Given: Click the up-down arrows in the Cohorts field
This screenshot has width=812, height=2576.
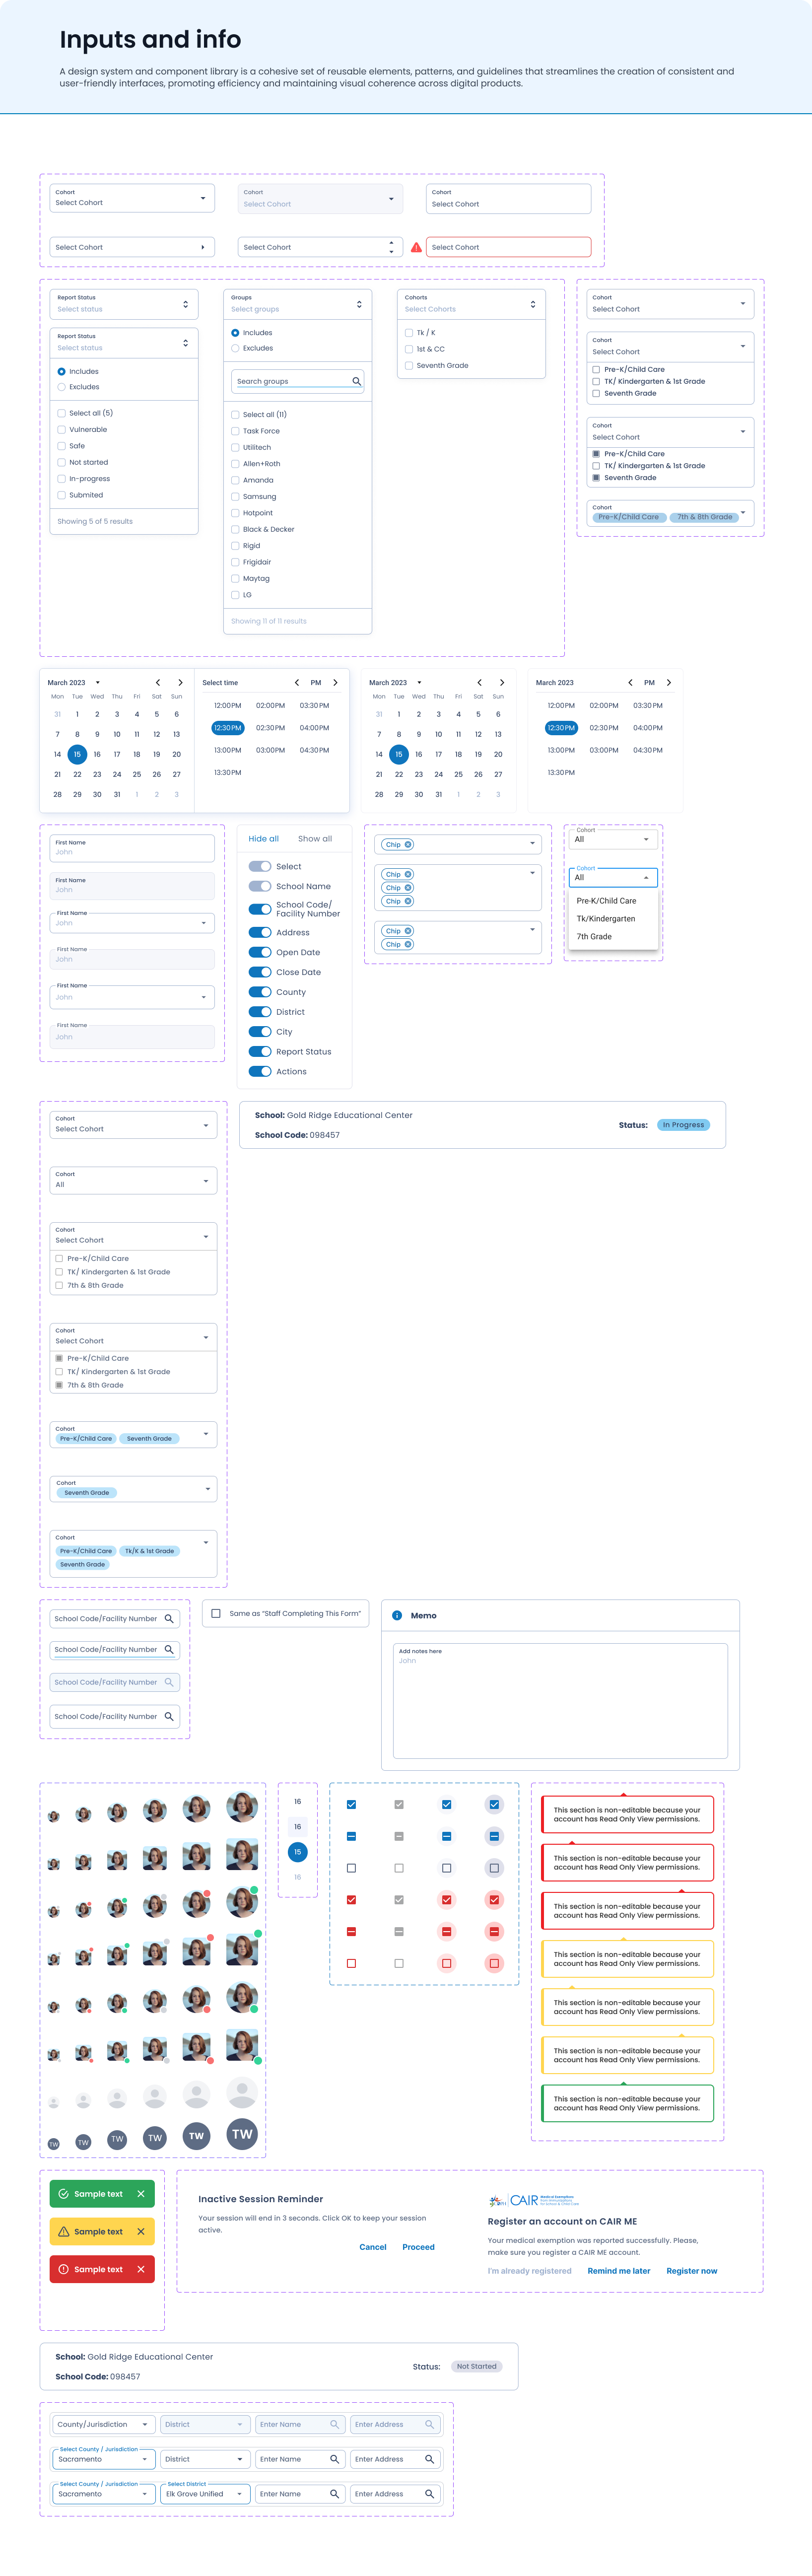Looking at the screenshot, I should [533, 304].
